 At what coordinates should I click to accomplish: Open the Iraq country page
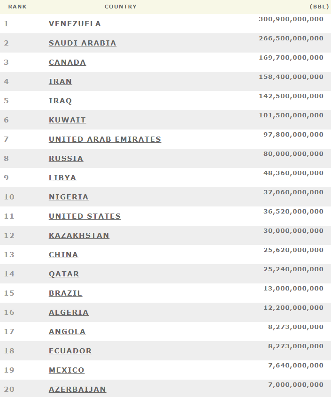[x=60, y=101]
